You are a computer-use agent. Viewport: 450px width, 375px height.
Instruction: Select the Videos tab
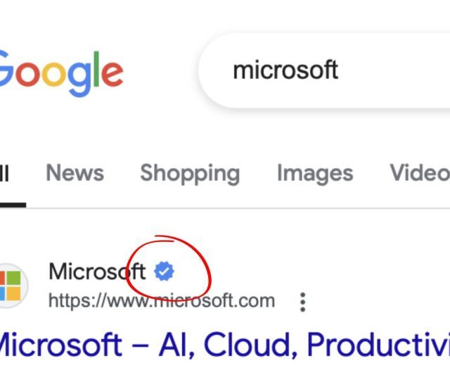[x=420, y=173]
